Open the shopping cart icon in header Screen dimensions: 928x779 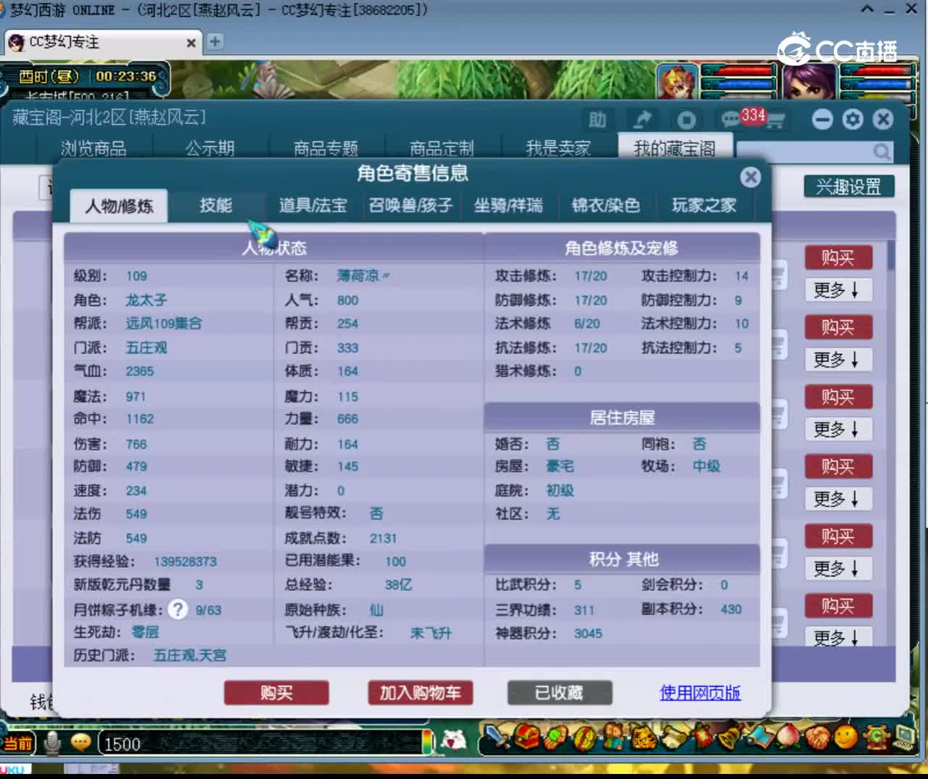[x=774, y=120]
